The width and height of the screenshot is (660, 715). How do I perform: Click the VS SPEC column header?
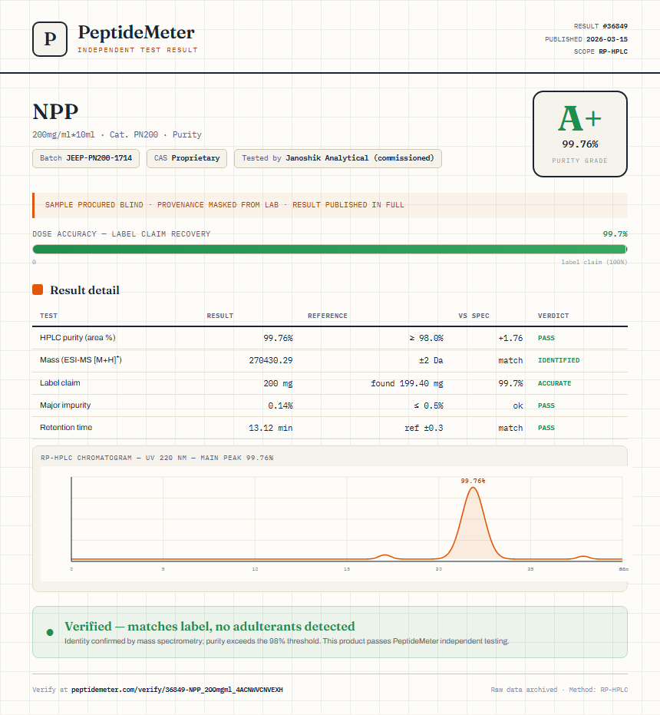tap(474, 316)
